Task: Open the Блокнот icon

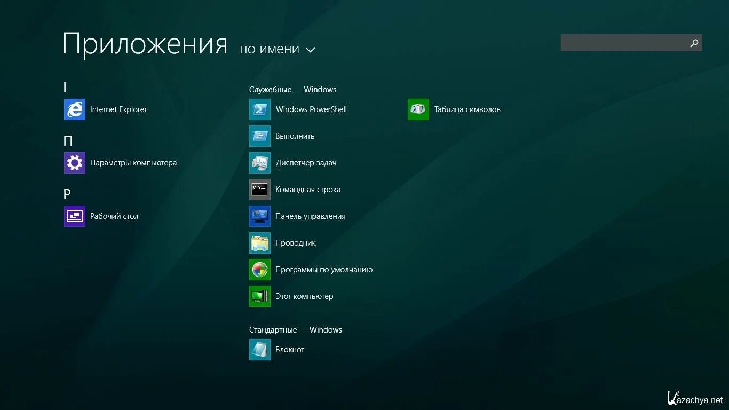Action: (260, 350)
